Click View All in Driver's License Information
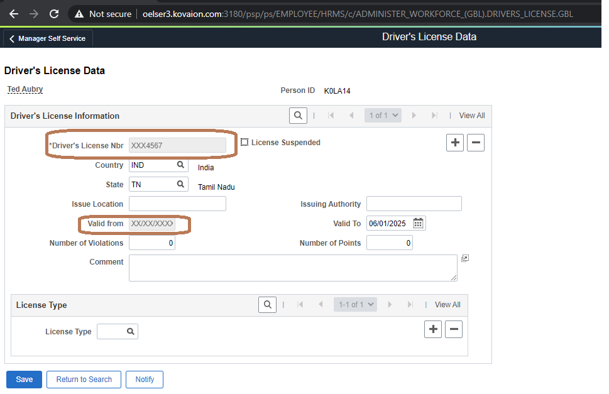 472,115
